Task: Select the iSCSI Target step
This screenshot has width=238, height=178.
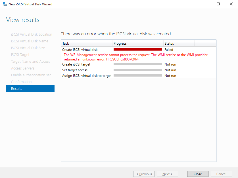Action: tap(20, 55)
